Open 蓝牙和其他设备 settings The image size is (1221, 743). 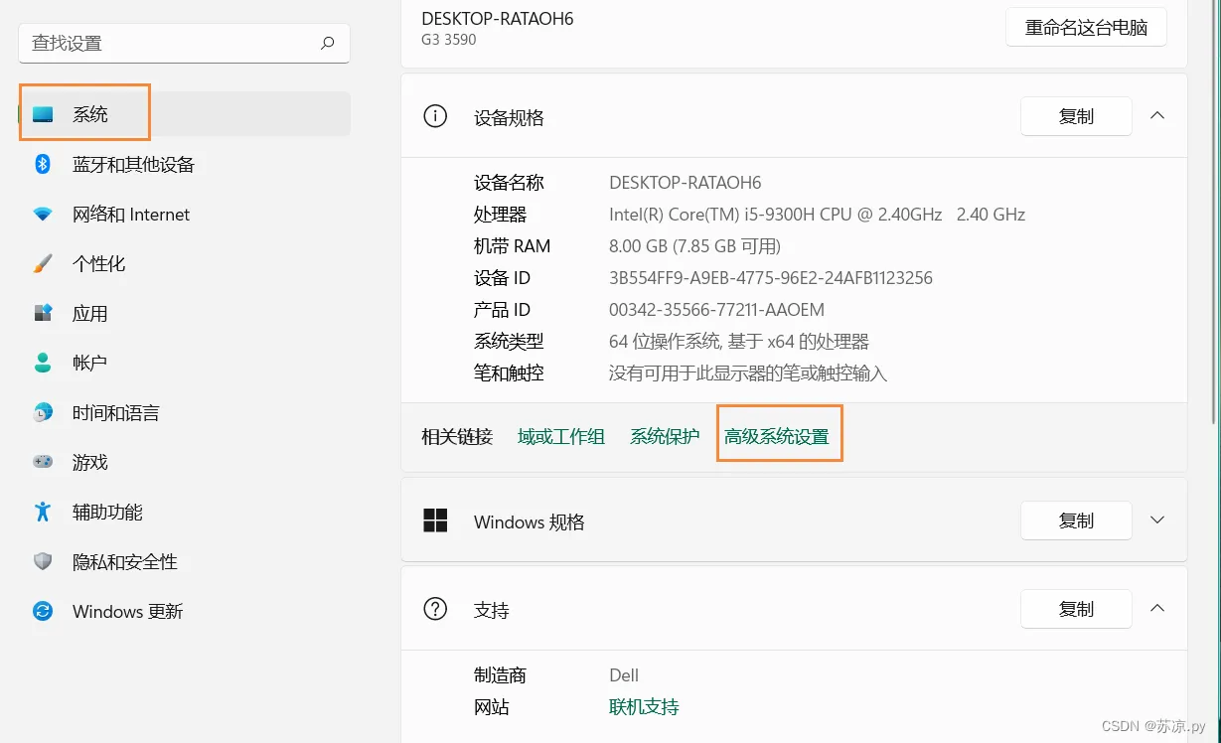pyautogui.click(x=185, y=164)
